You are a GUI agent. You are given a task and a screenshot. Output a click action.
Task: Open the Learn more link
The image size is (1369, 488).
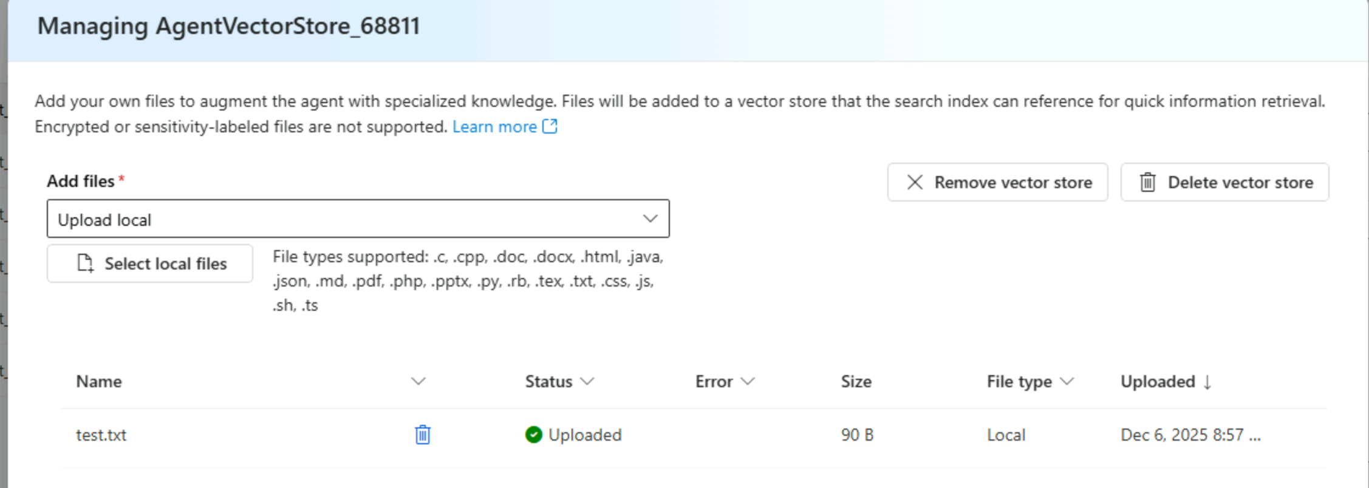494,127
